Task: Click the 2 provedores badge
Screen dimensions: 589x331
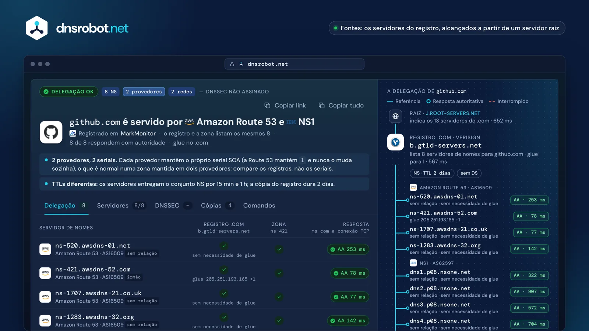Action: click(x=144, y=92)
